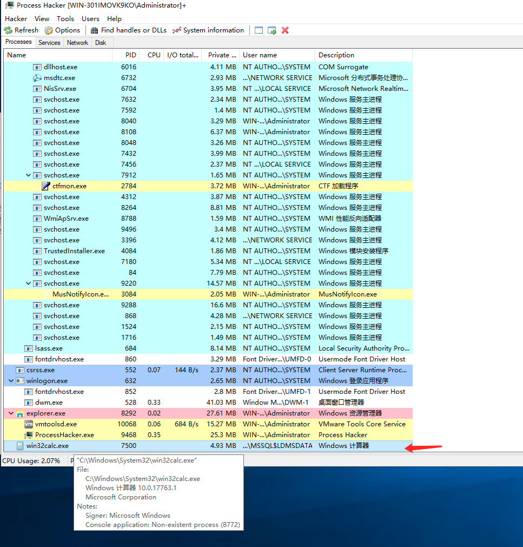Click the 41.03 MB private bytes cell
Viewport: 523px width, 547px height.
pyautogui.click(x=221, y=403)
